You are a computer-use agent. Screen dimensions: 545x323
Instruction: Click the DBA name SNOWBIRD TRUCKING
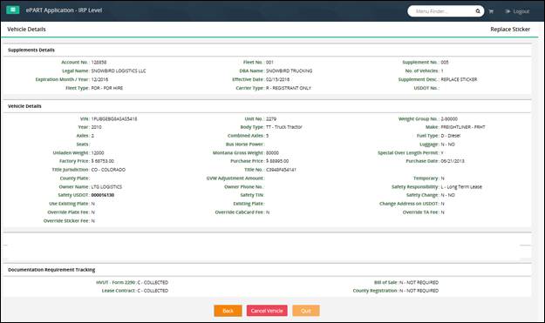290,71
